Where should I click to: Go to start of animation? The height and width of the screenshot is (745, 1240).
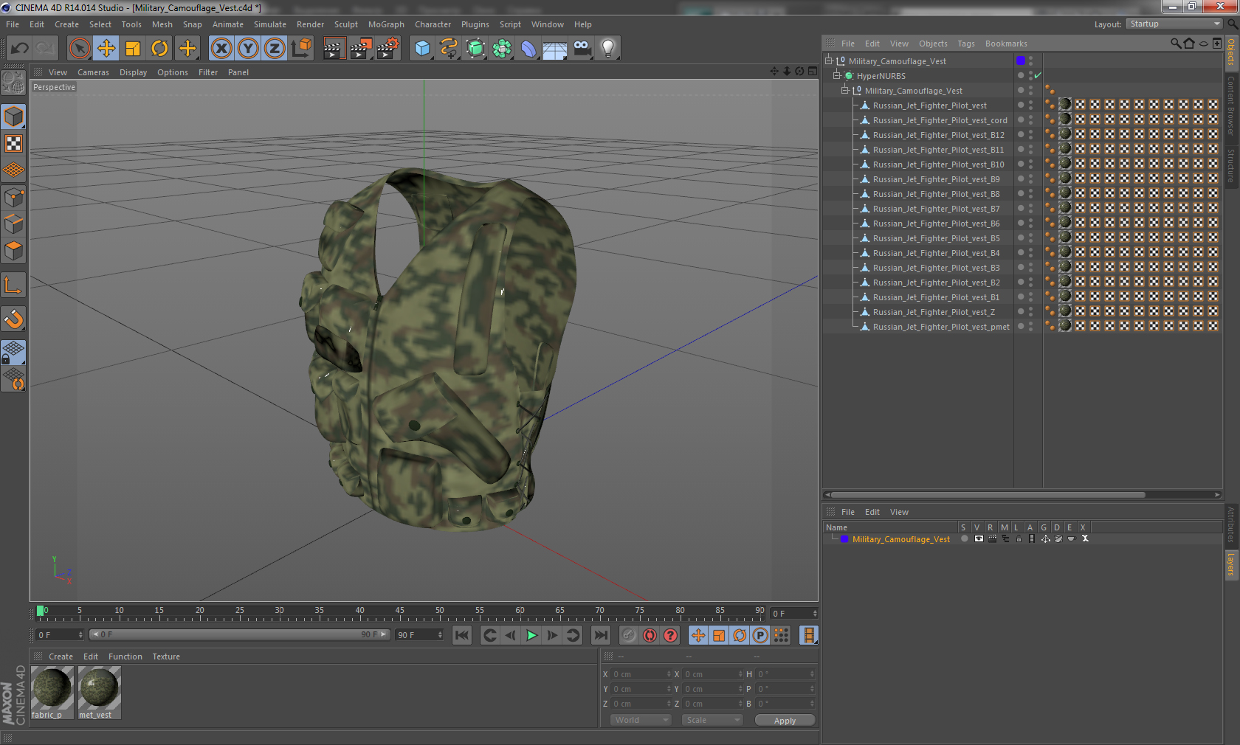(462, 635)
